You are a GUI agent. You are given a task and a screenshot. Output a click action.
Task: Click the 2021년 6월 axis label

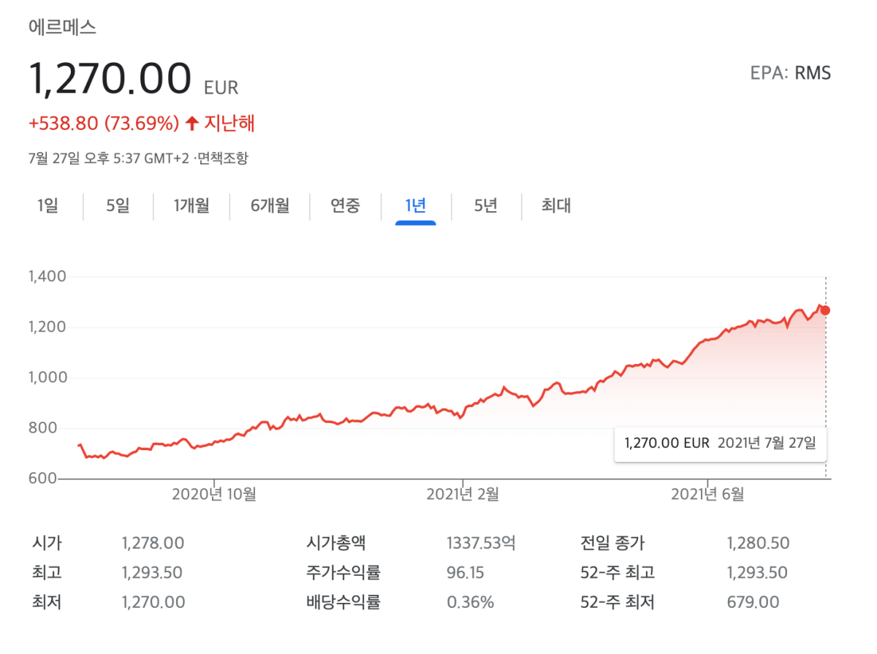coord(707,494)
